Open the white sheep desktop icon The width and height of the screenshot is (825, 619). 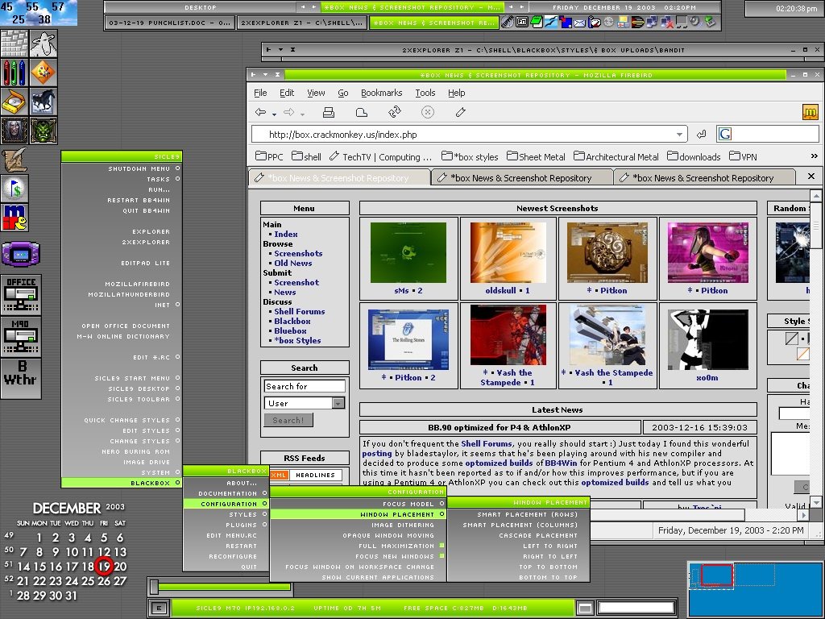click(x=44, y=44)
